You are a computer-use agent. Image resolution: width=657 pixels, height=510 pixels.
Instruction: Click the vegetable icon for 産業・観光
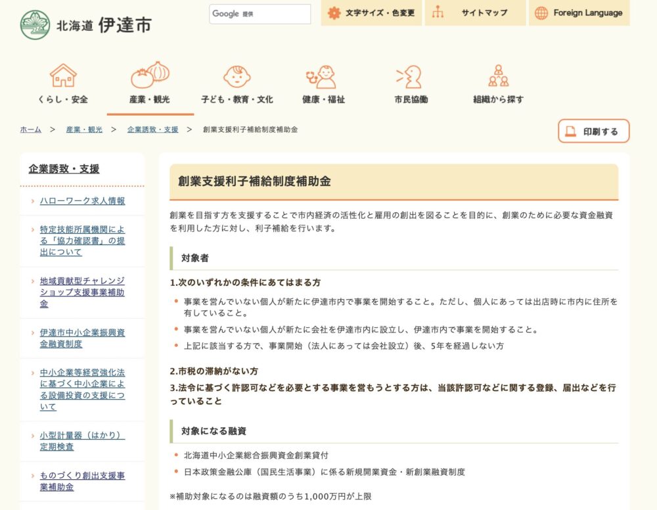click(150, 75)
